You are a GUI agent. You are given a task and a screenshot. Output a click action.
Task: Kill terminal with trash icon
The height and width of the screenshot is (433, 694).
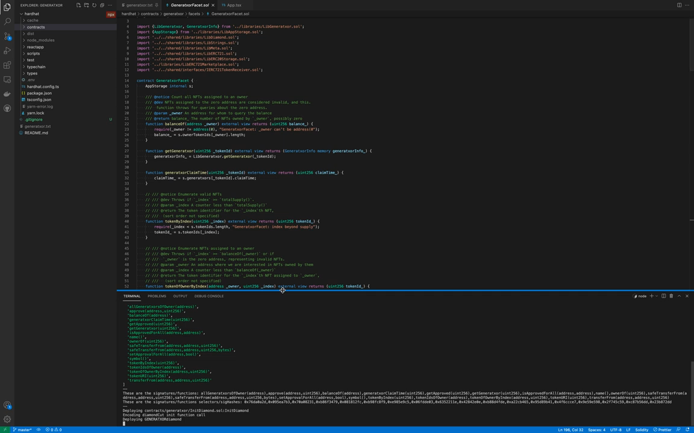coord(671,296)
